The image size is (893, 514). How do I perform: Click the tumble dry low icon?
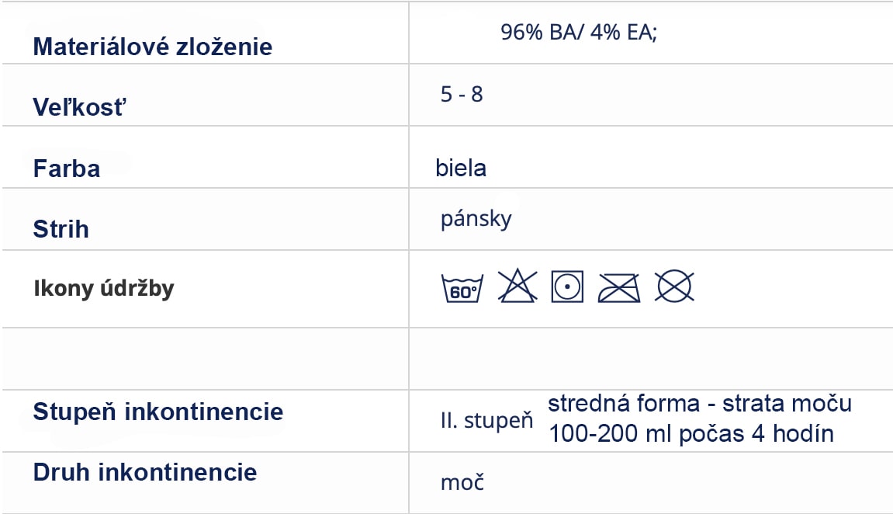pyautogui.click(x=567, y=286)
